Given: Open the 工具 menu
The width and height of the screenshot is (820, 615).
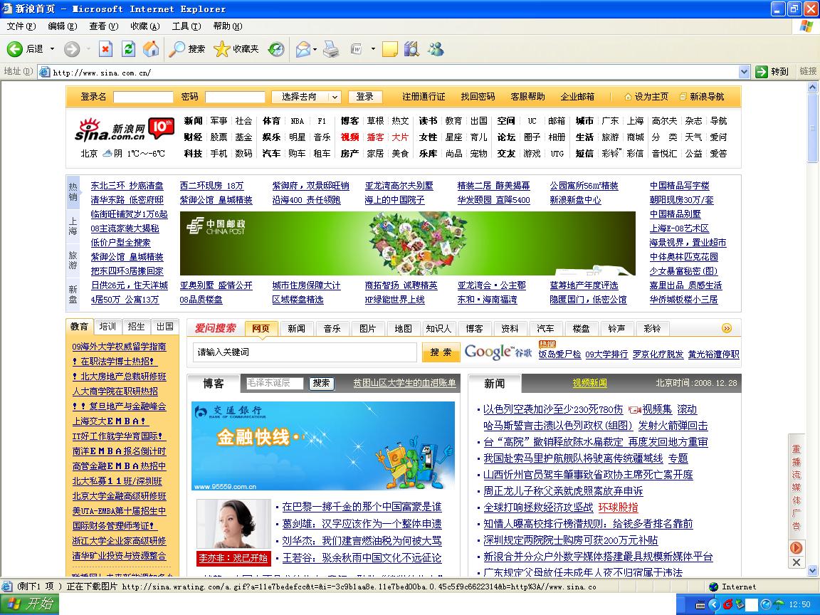Looking at the screenshot, I should (x=186, y=26).
